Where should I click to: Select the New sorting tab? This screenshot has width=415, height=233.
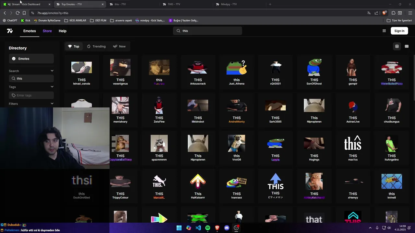[119, 46]
